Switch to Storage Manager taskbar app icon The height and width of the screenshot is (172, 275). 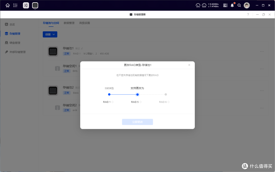[35, 5]
